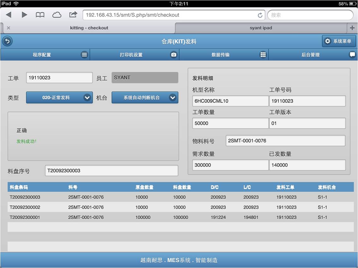Expand the 机台 dropdown 系统自动判断机台

[145, 98]
